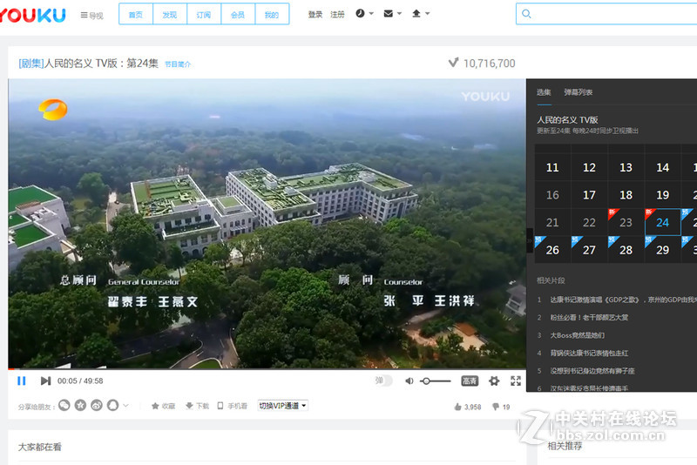Select new episode 23
697x465 pixels.
[x=626, y=223]
